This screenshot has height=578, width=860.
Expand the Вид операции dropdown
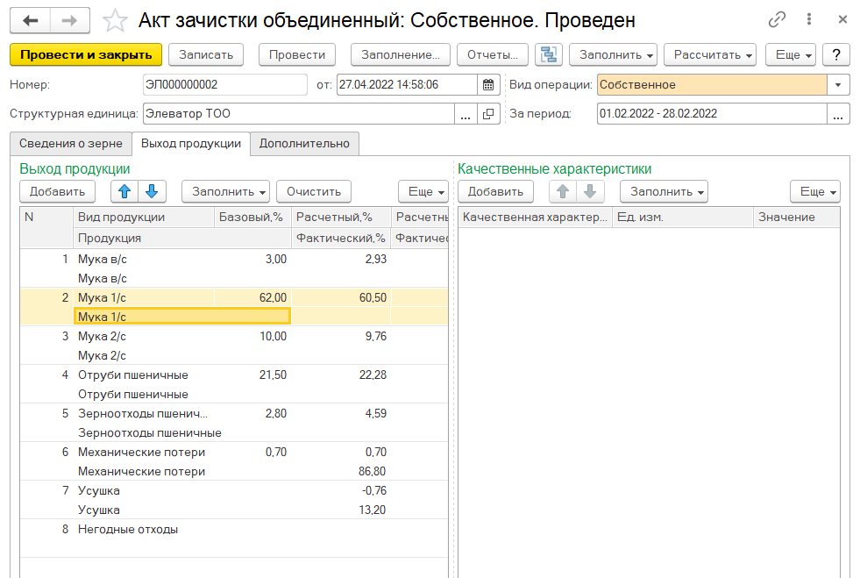pos(839,85)
